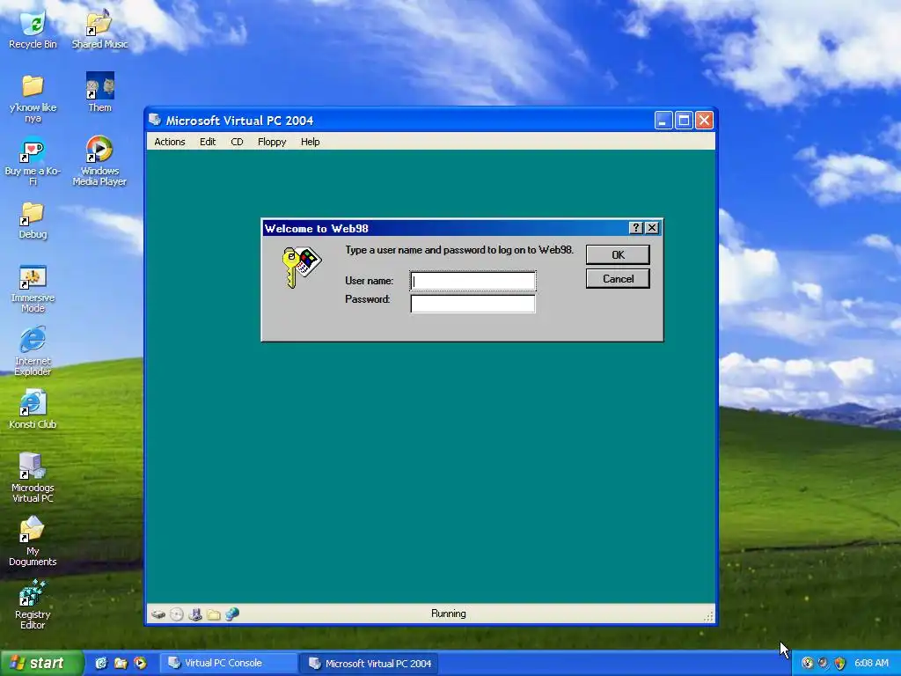
Task: Focus the User name field
Action: coord(472,281)
